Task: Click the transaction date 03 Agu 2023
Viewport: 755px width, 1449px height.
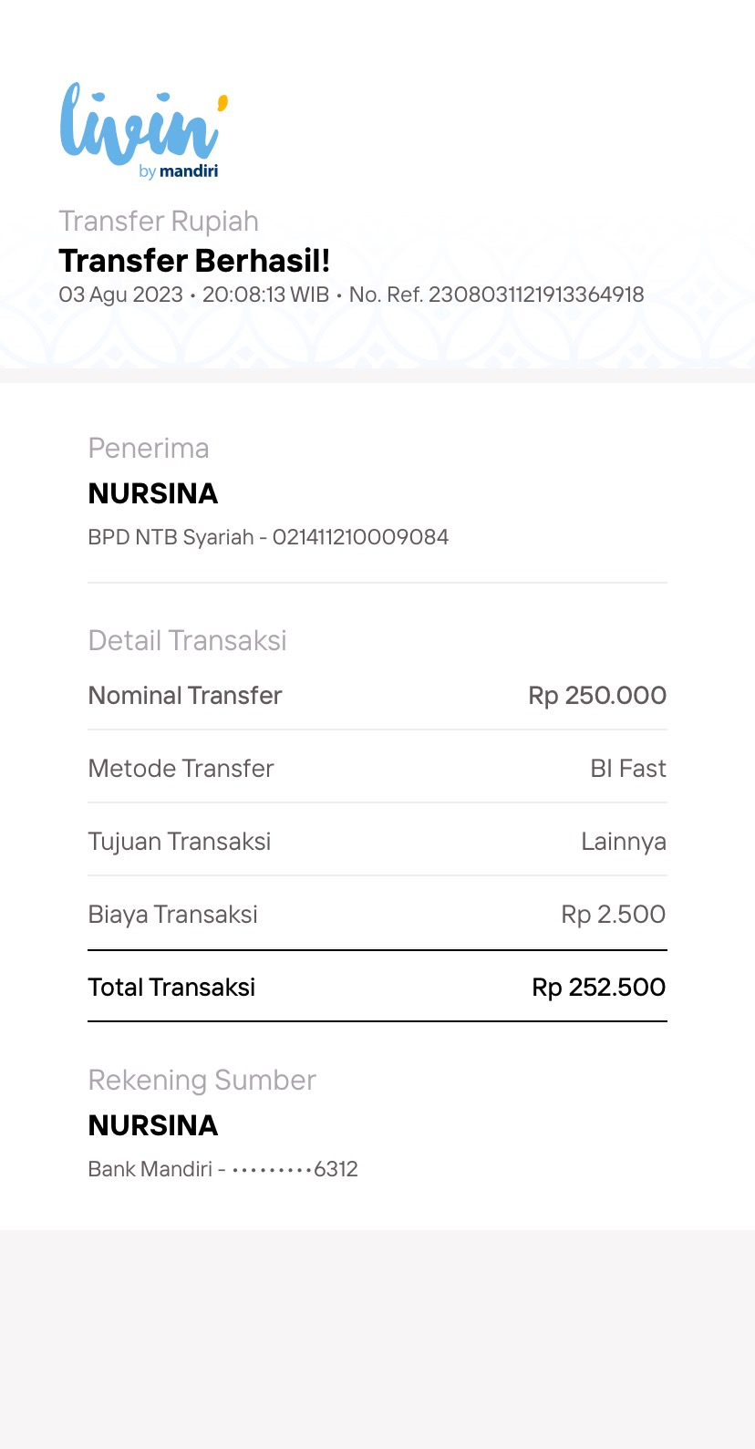Action: [120, 295]
